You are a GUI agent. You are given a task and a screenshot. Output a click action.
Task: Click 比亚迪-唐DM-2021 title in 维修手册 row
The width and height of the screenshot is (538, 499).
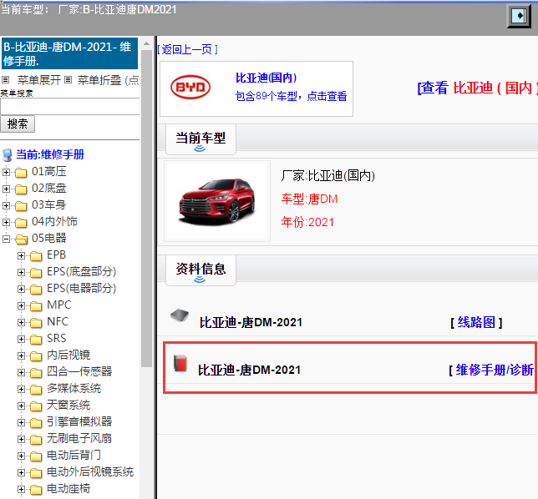pyautogui.click(x=250, y=370)
